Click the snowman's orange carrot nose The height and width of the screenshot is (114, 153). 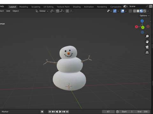click(x=69, y=54)
